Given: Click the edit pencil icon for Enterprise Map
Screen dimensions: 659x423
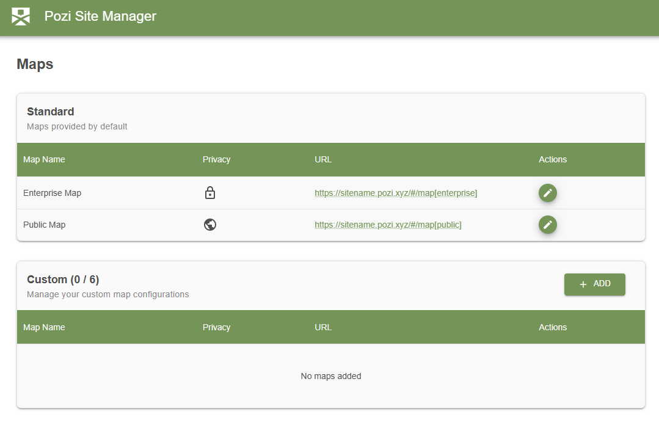Looking at the screenshot, I should (547, 193).
